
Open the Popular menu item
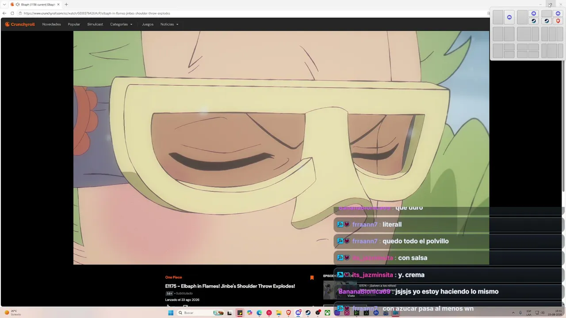coord(74,24)
